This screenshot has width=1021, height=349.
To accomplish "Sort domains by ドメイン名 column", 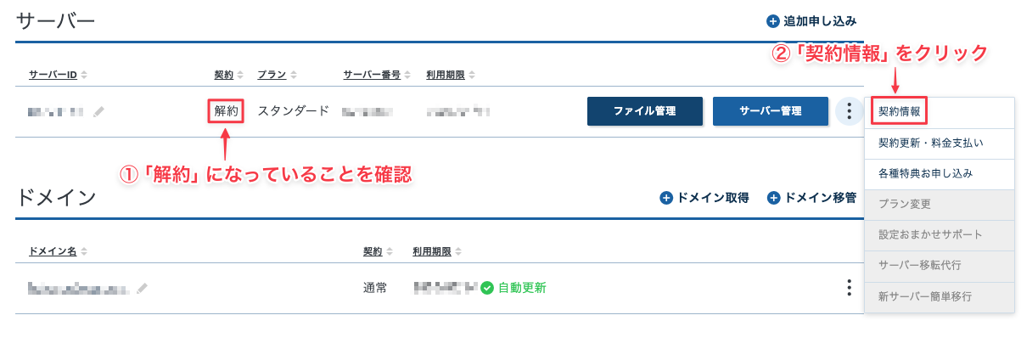I will coord(84,251).
